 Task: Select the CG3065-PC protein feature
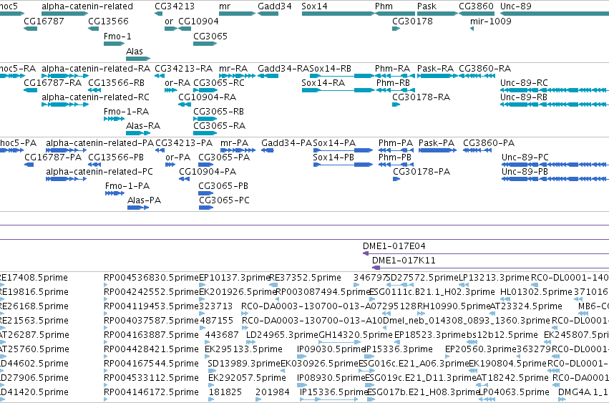pos(206,208)
